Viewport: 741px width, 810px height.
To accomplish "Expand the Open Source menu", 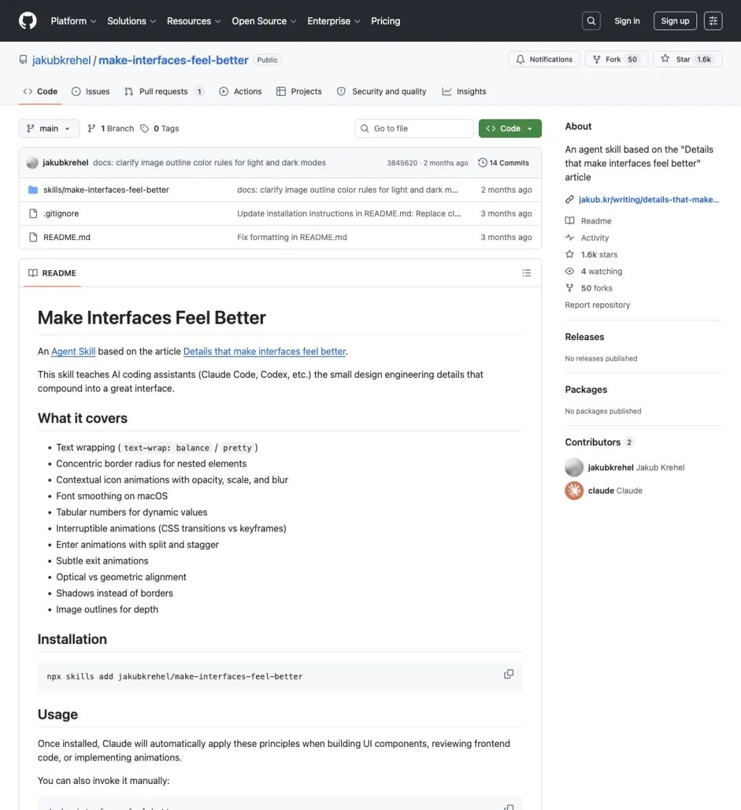I will (x=263, y=21).
